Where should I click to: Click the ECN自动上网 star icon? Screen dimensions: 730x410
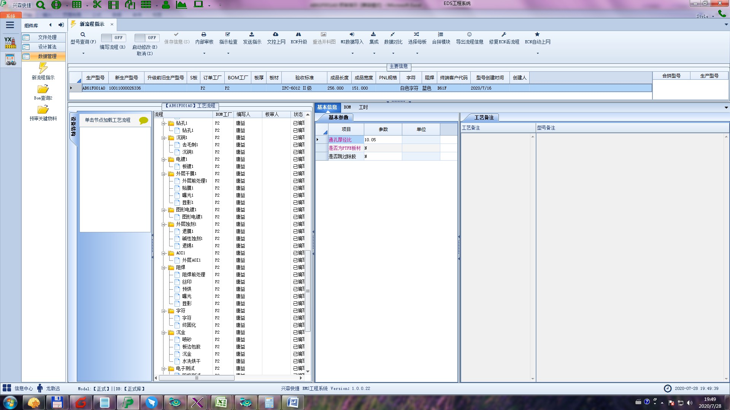[x=537, y=35]
